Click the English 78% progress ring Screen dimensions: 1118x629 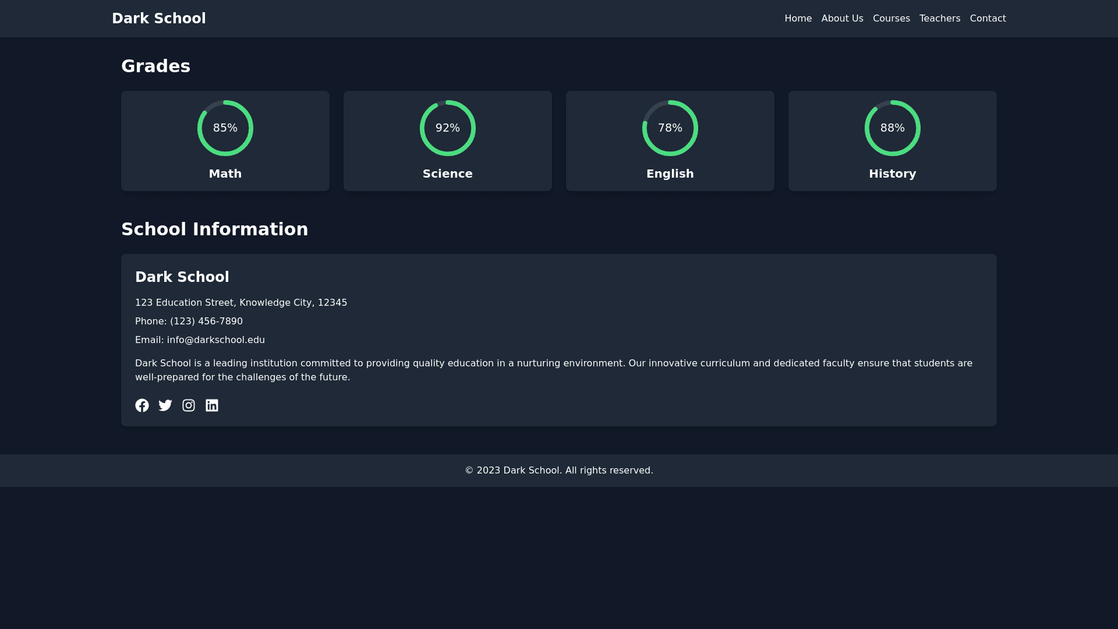tap(670, 128)
